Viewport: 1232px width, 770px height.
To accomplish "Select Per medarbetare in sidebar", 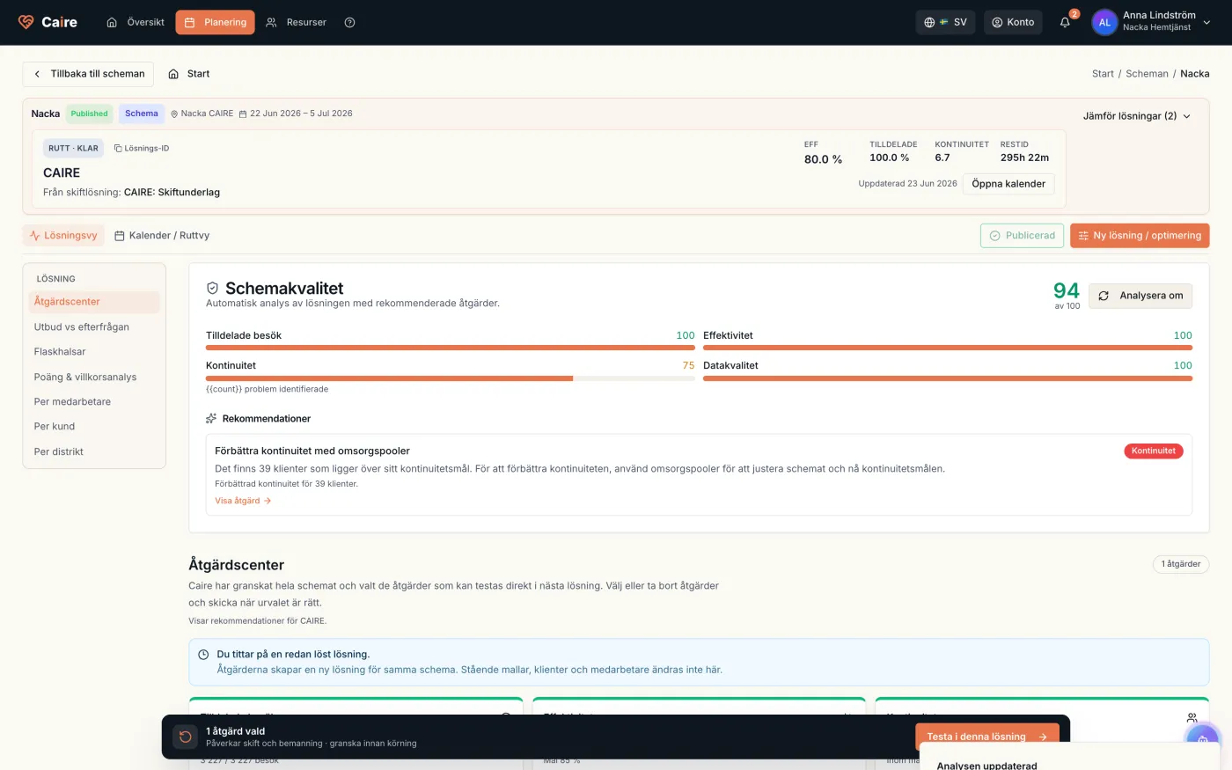I will (x=94, y=402).
